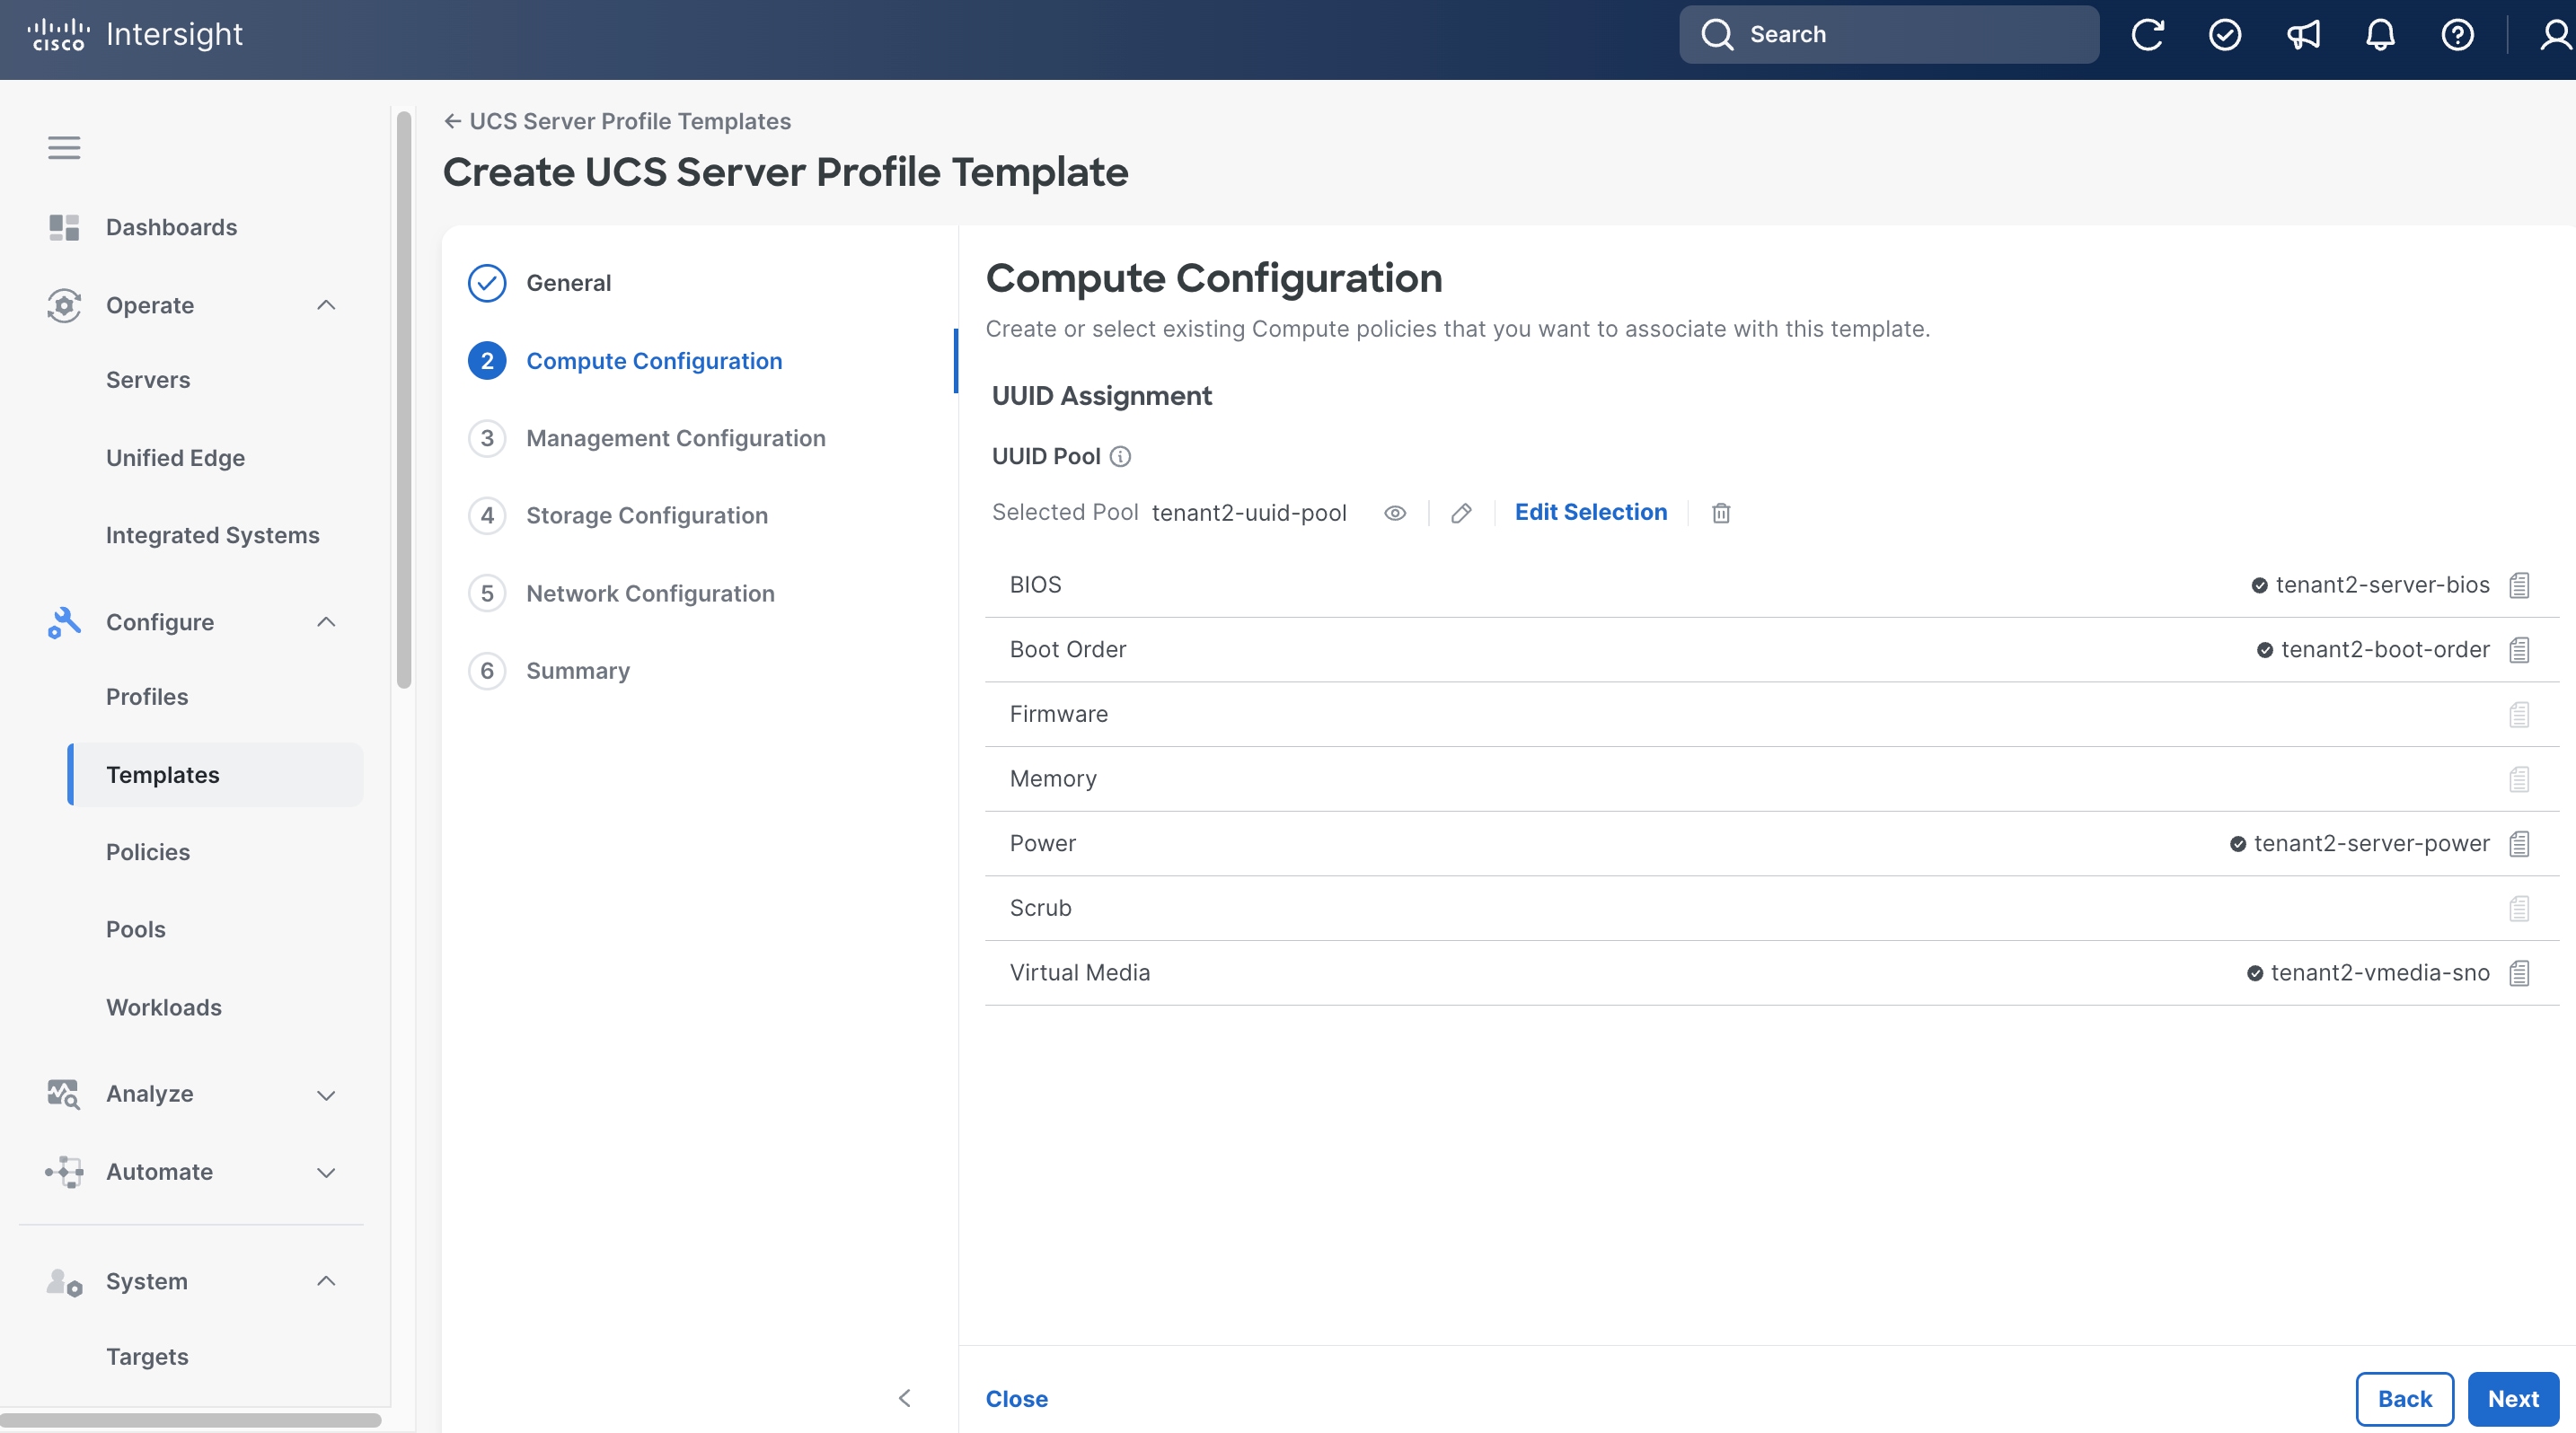Collapse the System section chevron
Viewport: 2576px width, 1433px height.
(x=326, y=1281)
